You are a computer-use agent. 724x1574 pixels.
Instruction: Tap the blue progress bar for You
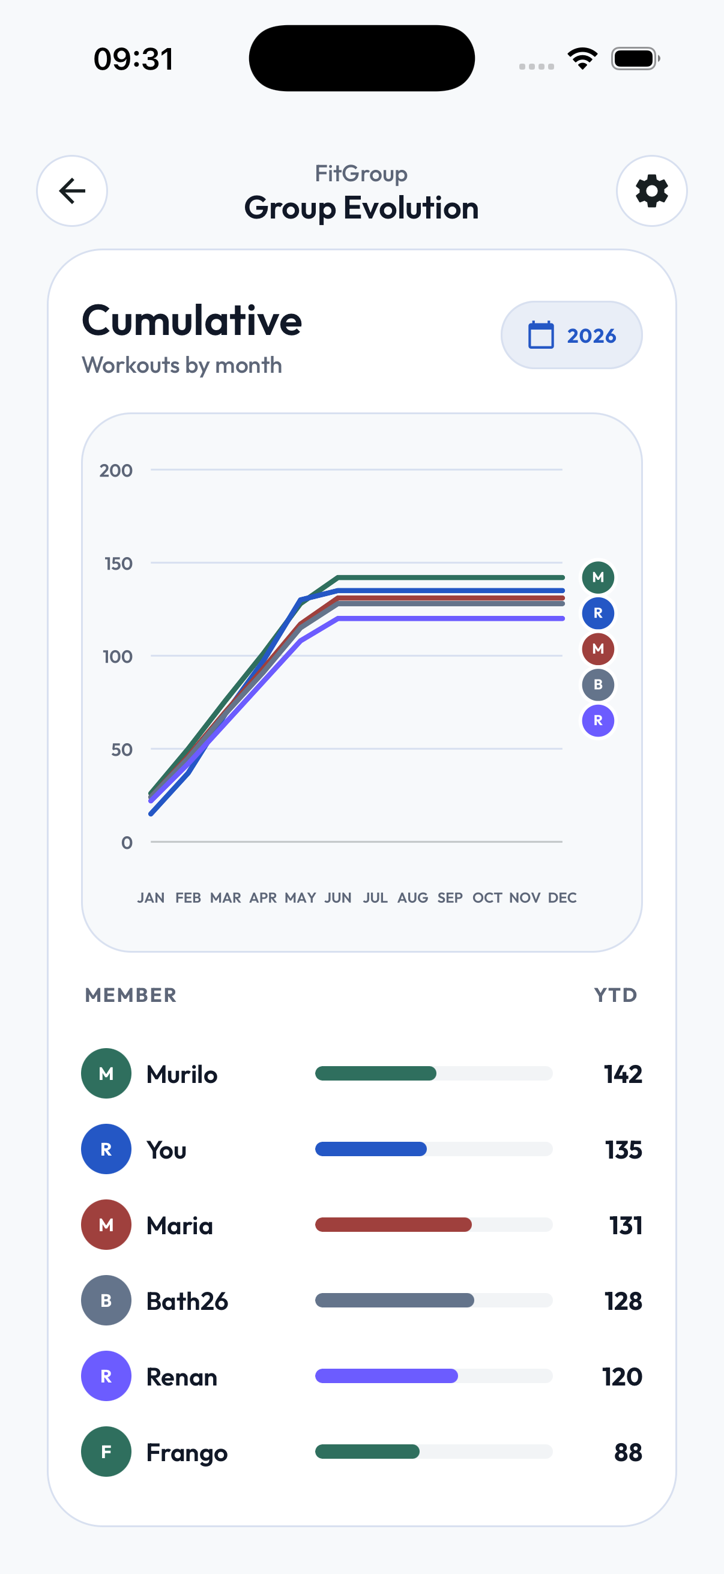click(x=371, y=1149)
